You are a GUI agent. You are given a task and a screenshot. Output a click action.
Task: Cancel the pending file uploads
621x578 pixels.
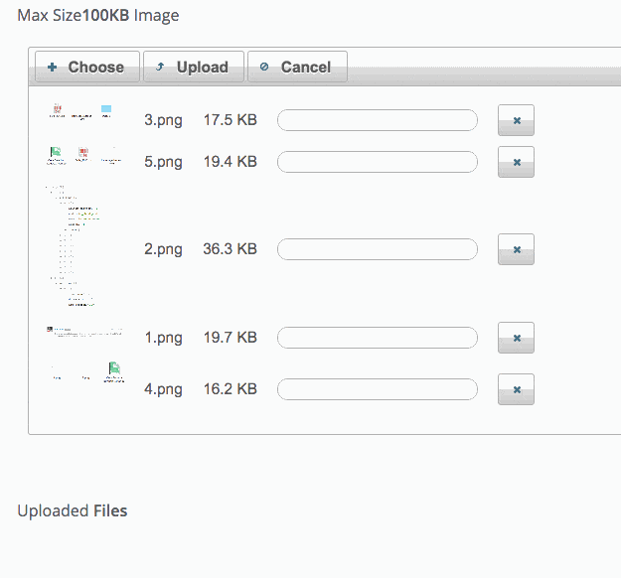[x=296, y=68]
